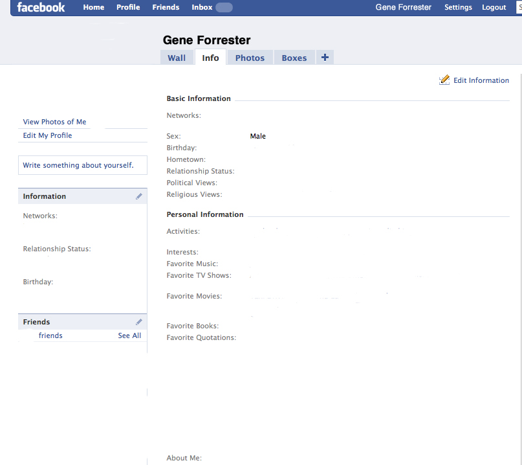The height and width of the screenshot is (465, 522).
Task: Click the Religious Views label
Action: (194, 194)
